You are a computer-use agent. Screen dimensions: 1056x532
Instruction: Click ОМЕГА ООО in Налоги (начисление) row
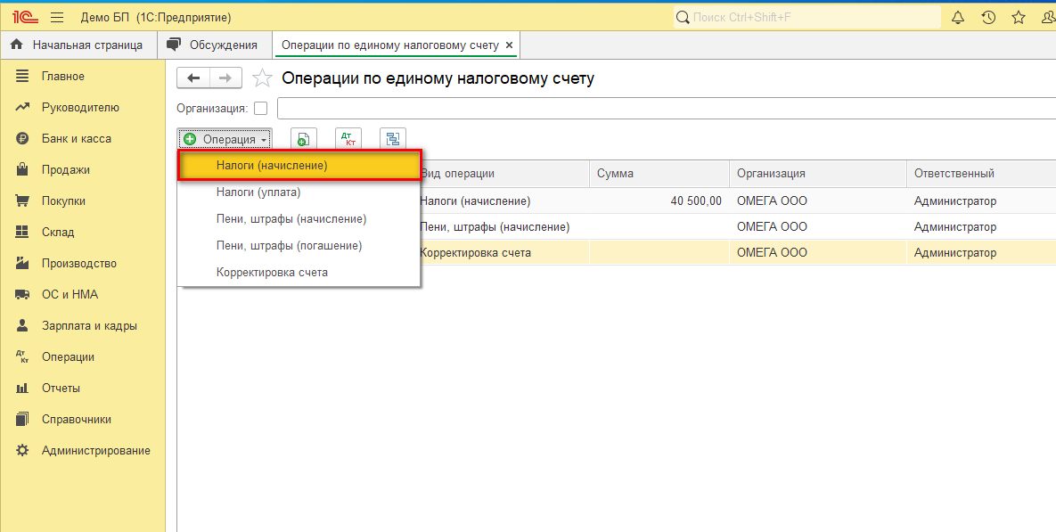coord(772,201)
